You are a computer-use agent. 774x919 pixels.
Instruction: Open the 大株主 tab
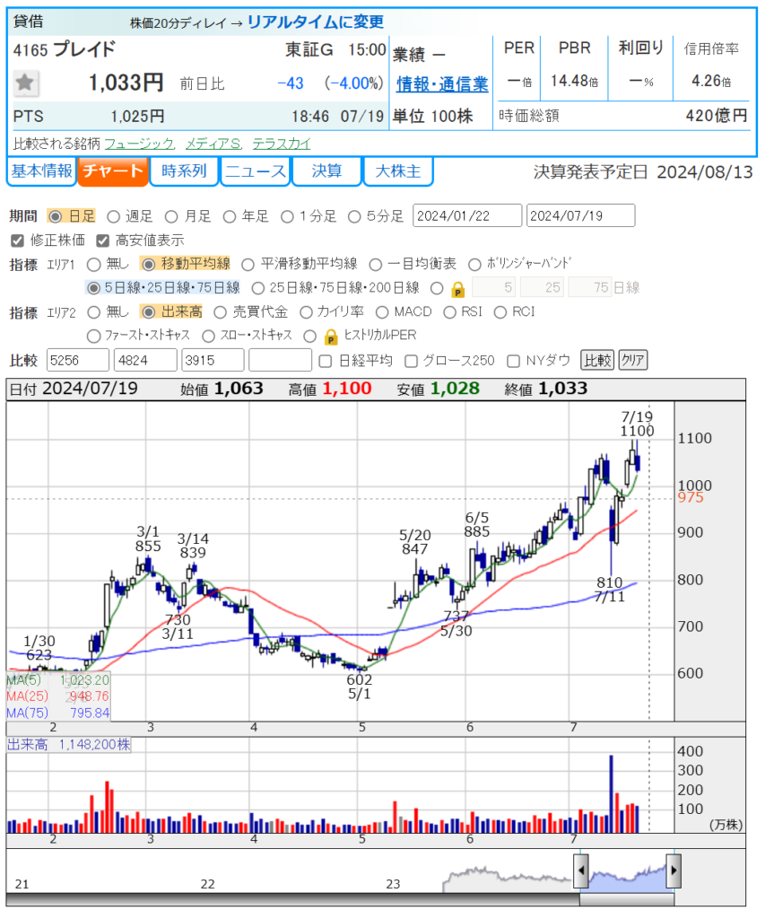[x=397, y=171]
